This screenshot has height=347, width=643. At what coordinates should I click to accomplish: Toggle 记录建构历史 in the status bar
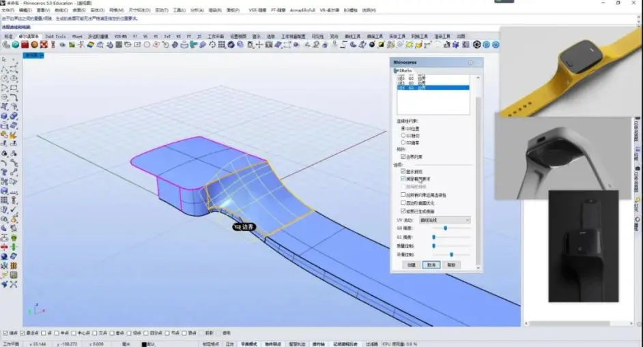pyautogui.click(x=345, y=344)
